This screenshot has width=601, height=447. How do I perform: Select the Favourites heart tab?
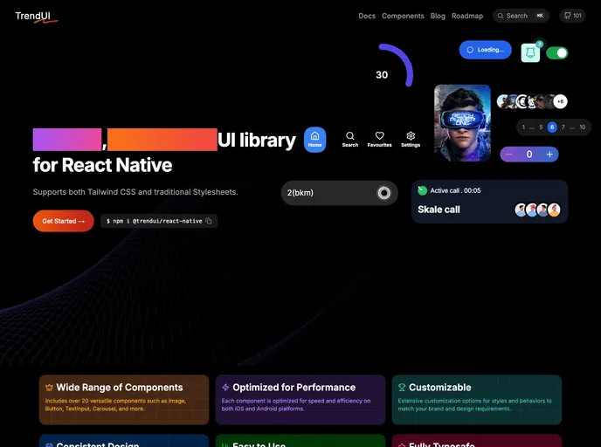379,140
